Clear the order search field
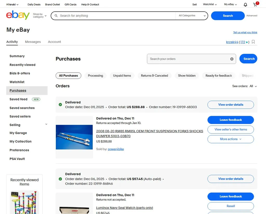 click(x=232, y=59)
